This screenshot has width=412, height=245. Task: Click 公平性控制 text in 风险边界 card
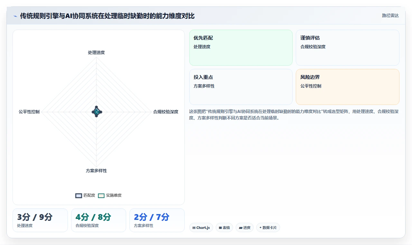click(311, 86)
